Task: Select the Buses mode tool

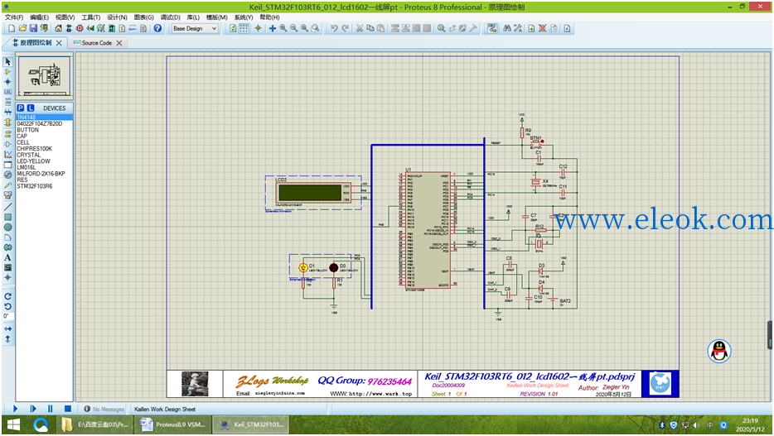Action: point(7,113)
